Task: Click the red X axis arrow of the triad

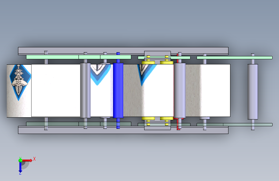Action: click(x=27, y=160)
